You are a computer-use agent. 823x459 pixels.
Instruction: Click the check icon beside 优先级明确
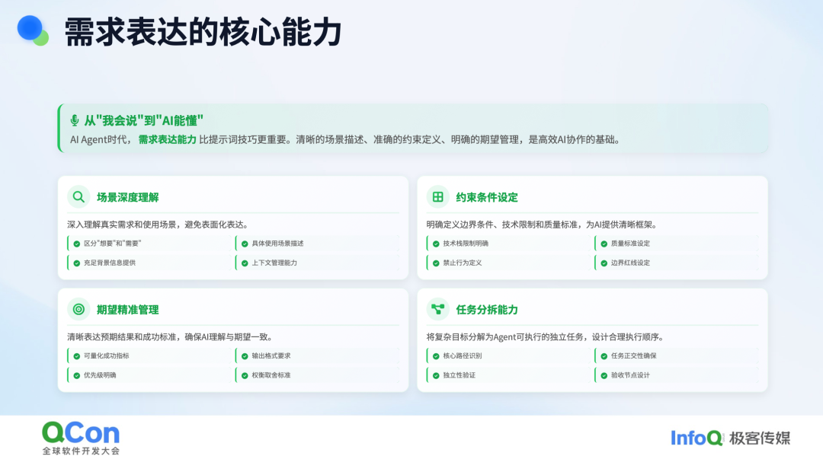[77, 375]
